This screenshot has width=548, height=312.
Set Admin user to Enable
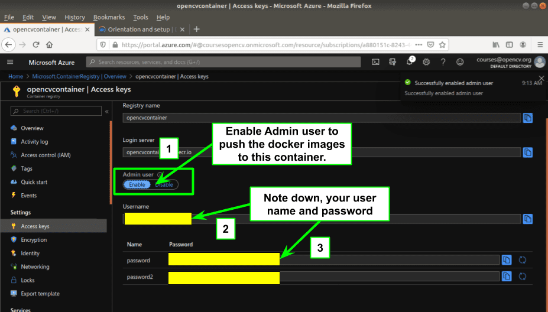(137, 184)
